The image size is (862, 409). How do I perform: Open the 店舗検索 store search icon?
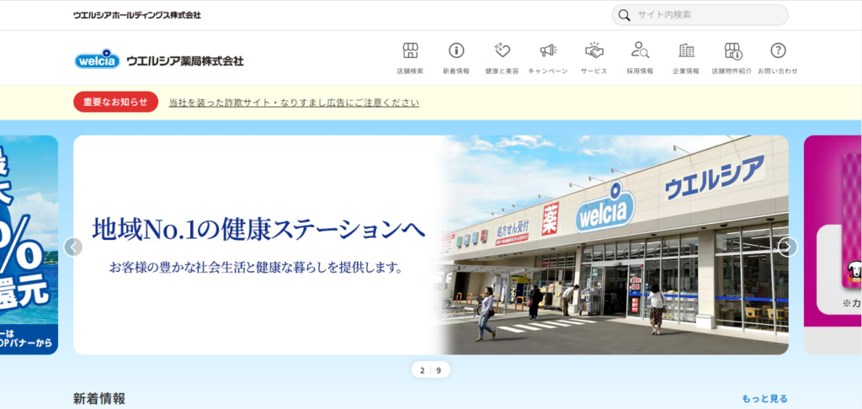click(410, 50)
